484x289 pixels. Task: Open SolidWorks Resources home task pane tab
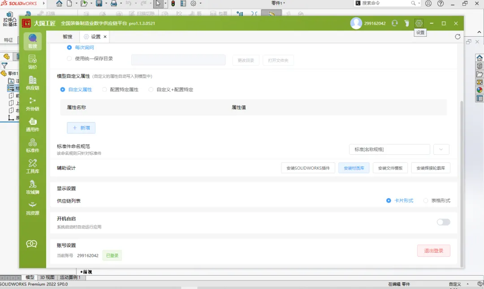(480, 58)
